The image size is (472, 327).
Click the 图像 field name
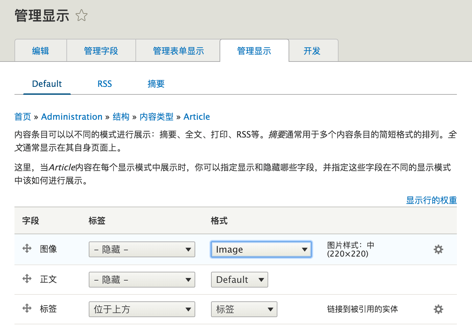pos(48,249)
